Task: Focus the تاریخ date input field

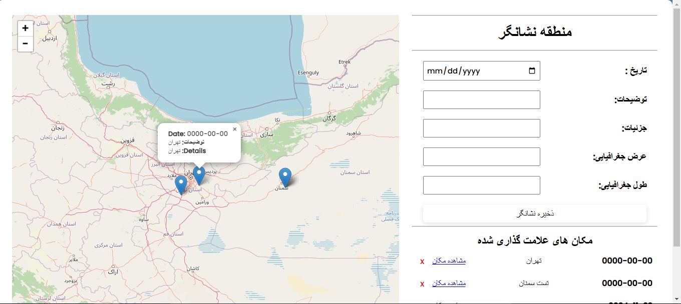Action: pyautogui.click(x=471, y=71)
